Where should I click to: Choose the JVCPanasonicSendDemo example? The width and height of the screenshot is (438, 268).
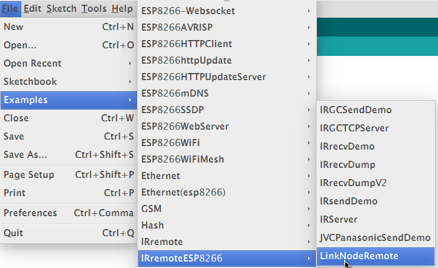(375, 237)
